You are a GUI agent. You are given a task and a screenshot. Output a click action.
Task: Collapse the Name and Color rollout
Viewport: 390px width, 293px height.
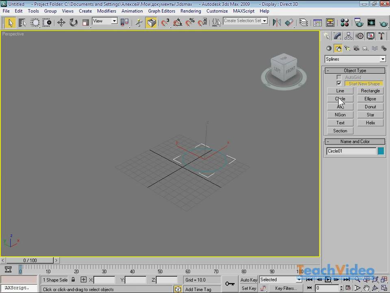[355, 142]
